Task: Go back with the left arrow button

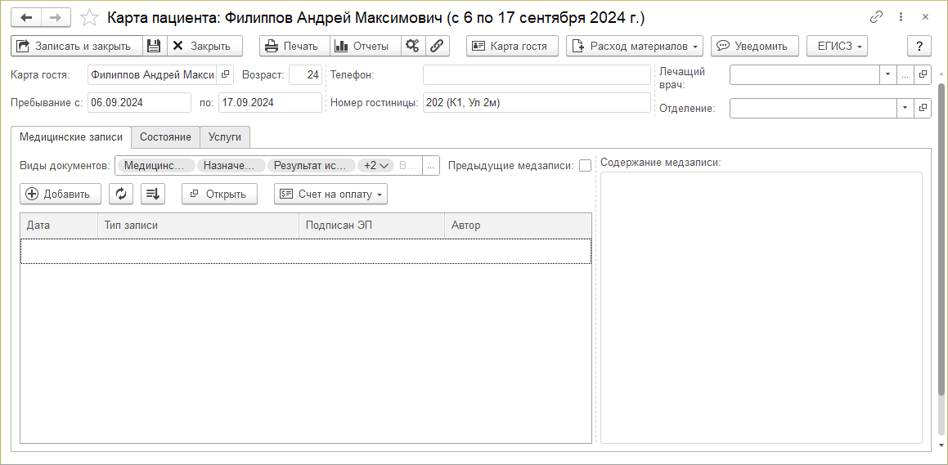Action: pos(26,17)
